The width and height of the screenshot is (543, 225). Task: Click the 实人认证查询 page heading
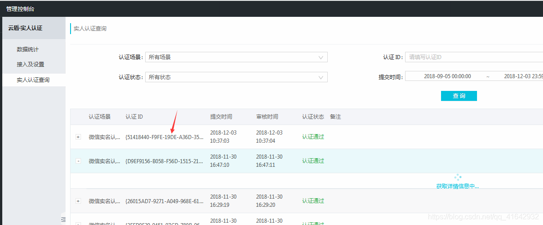(90, 28)
